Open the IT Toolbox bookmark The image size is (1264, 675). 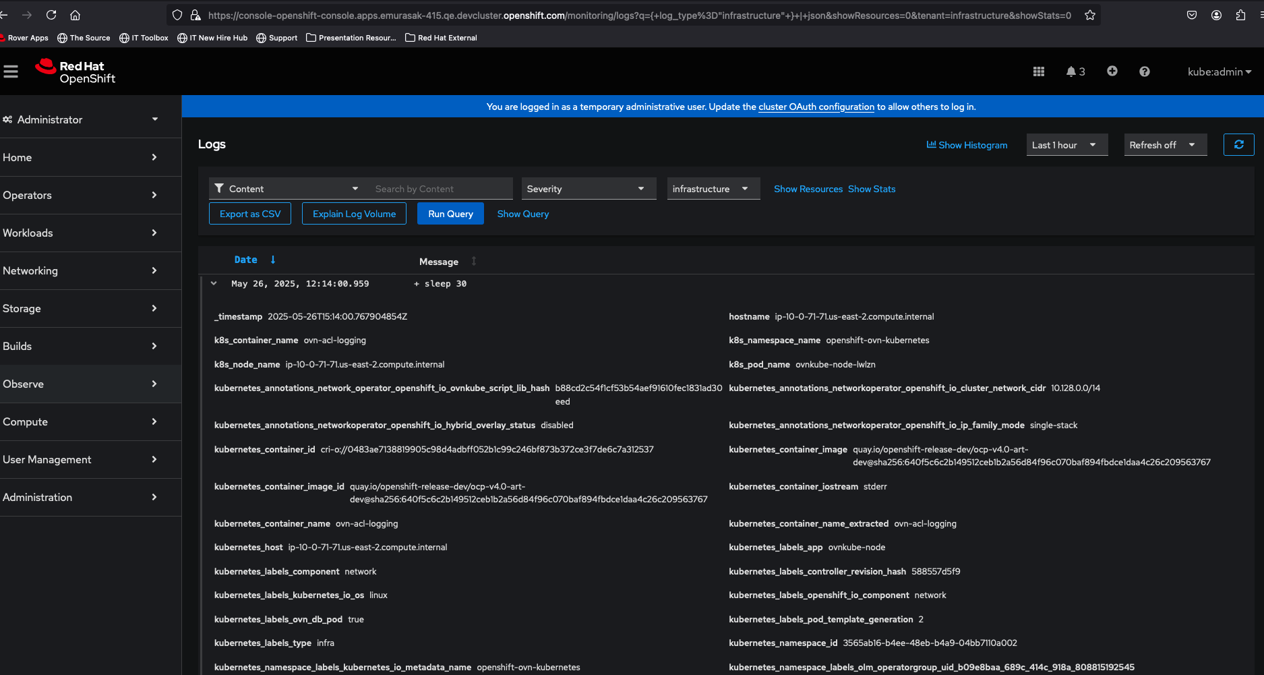144,38
